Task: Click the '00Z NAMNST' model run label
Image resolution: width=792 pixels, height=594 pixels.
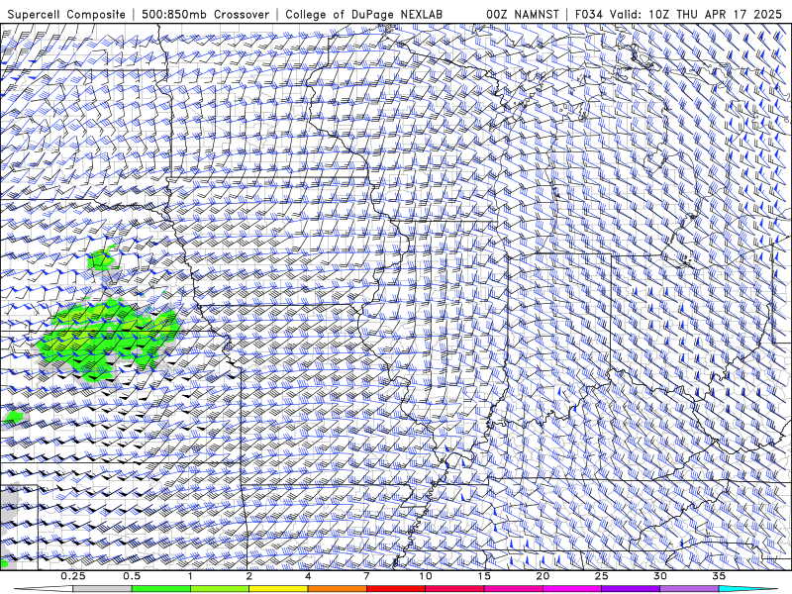Action: pos(523,15)
